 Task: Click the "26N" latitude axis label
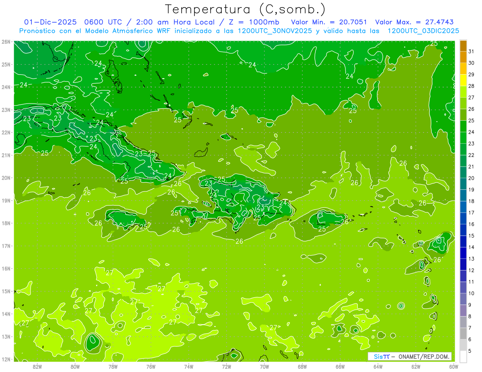coord(6,42)
